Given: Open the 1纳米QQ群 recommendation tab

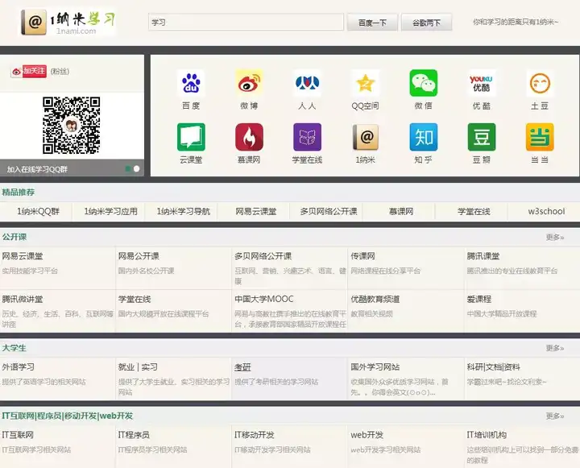Looking at the screenshot, I should 38,212.
